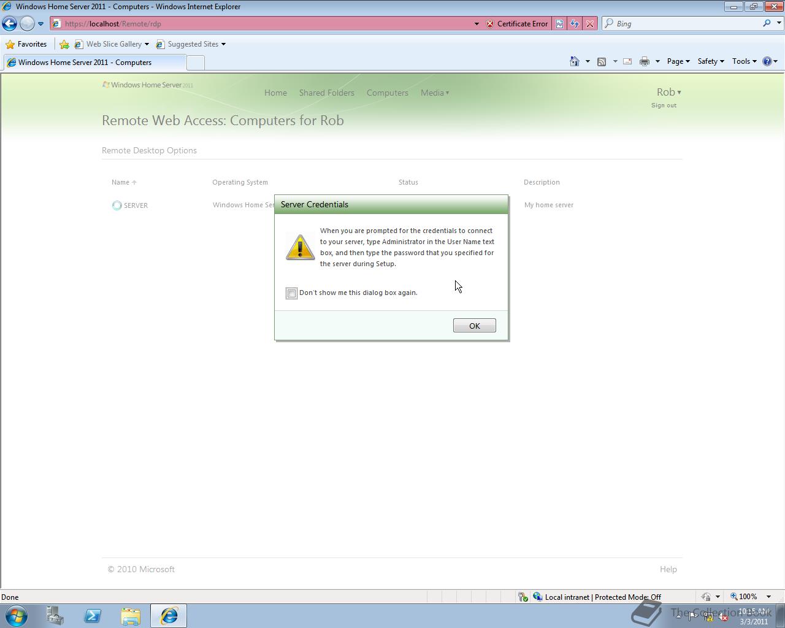Click the IE Back navigation arrow

click(9, 24)
